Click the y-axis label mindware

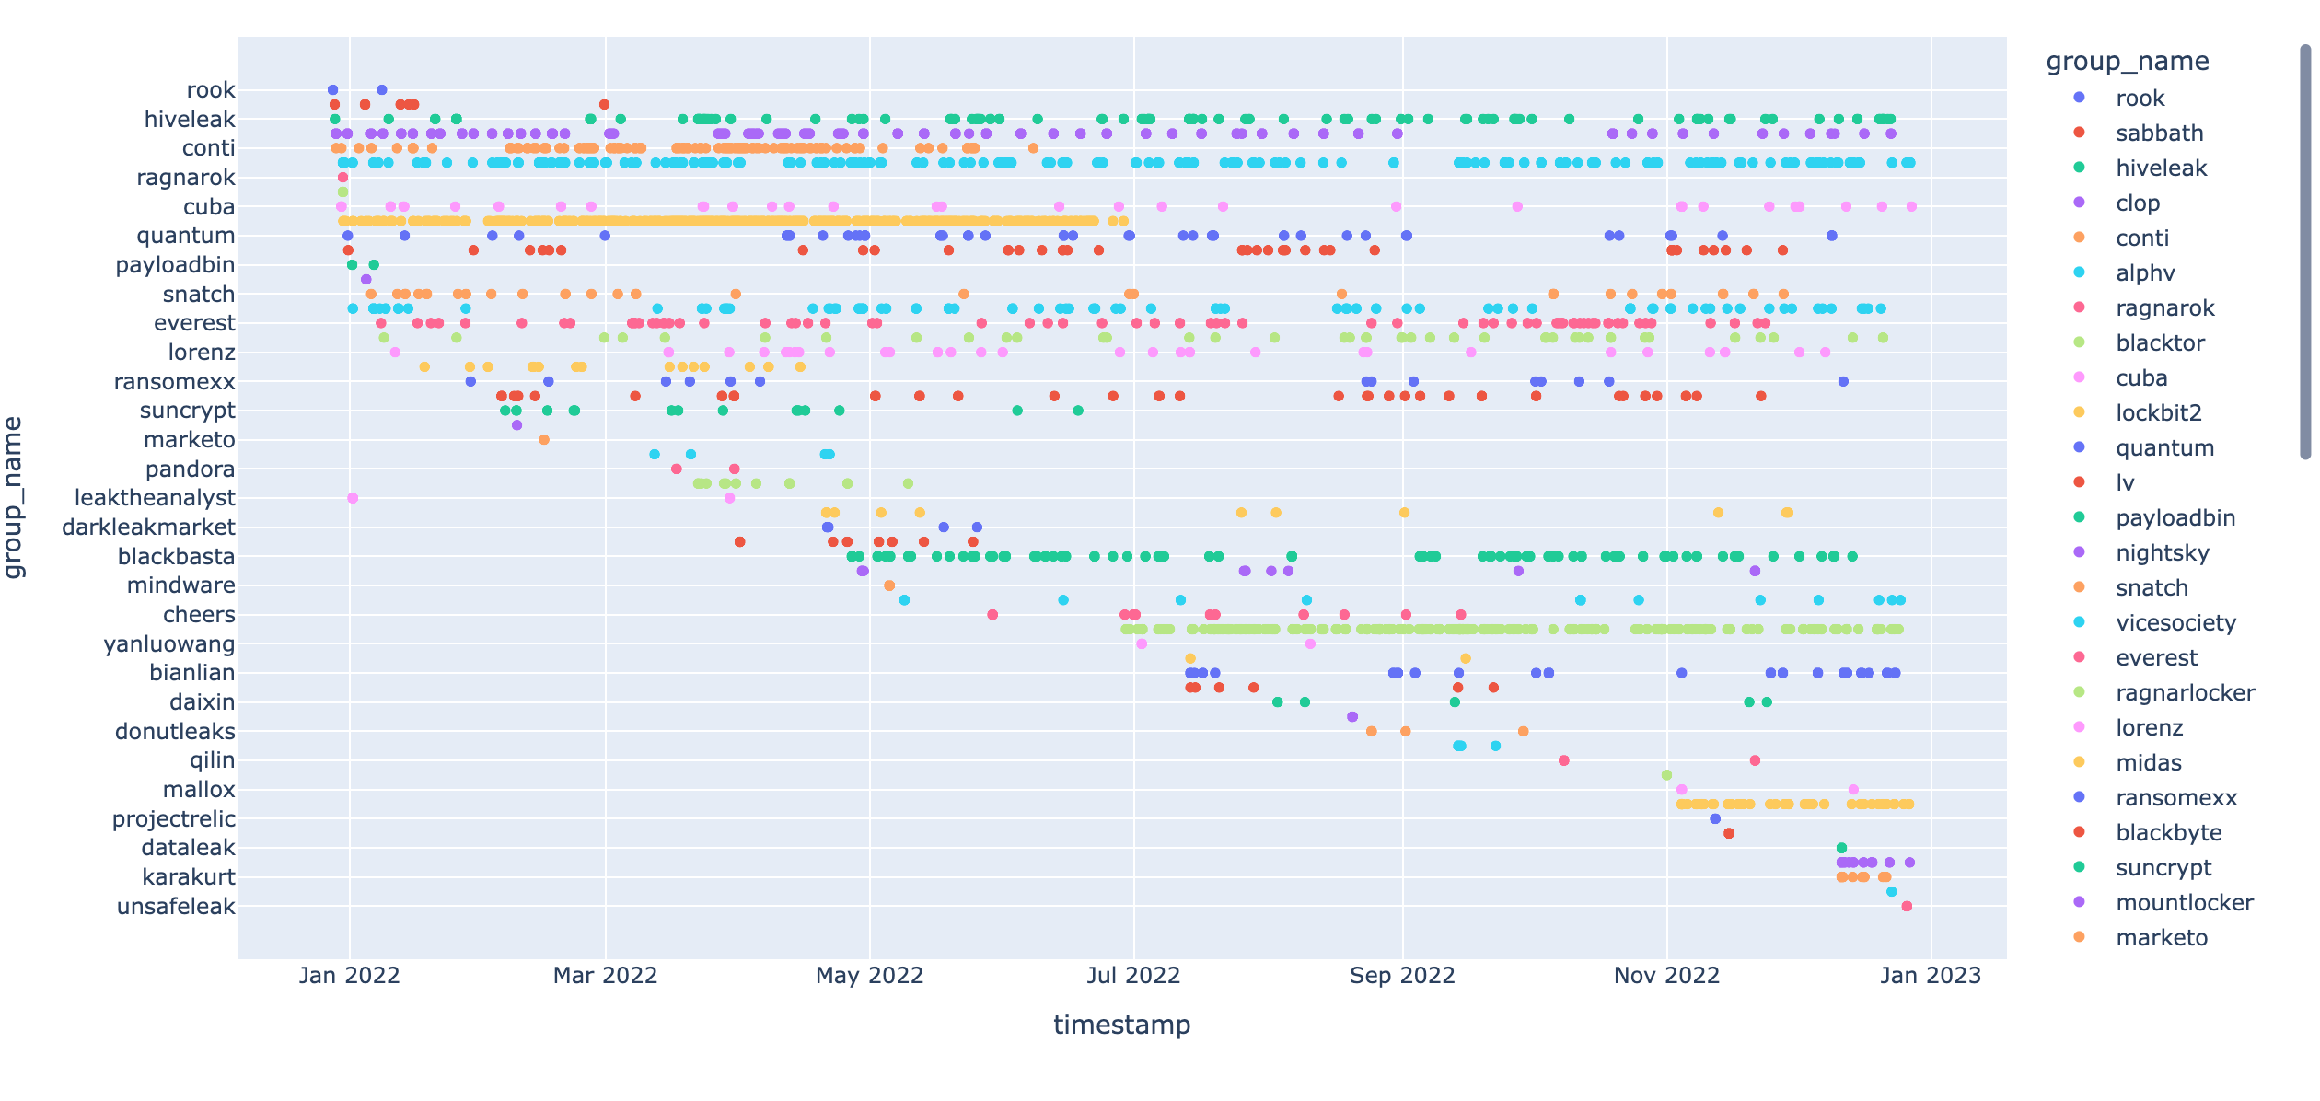point(181,585)
